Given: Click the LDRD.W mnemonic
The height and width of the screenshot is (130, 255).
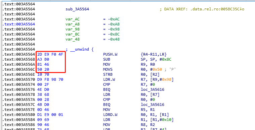Looking at the screenshot, I should [110, 115].
